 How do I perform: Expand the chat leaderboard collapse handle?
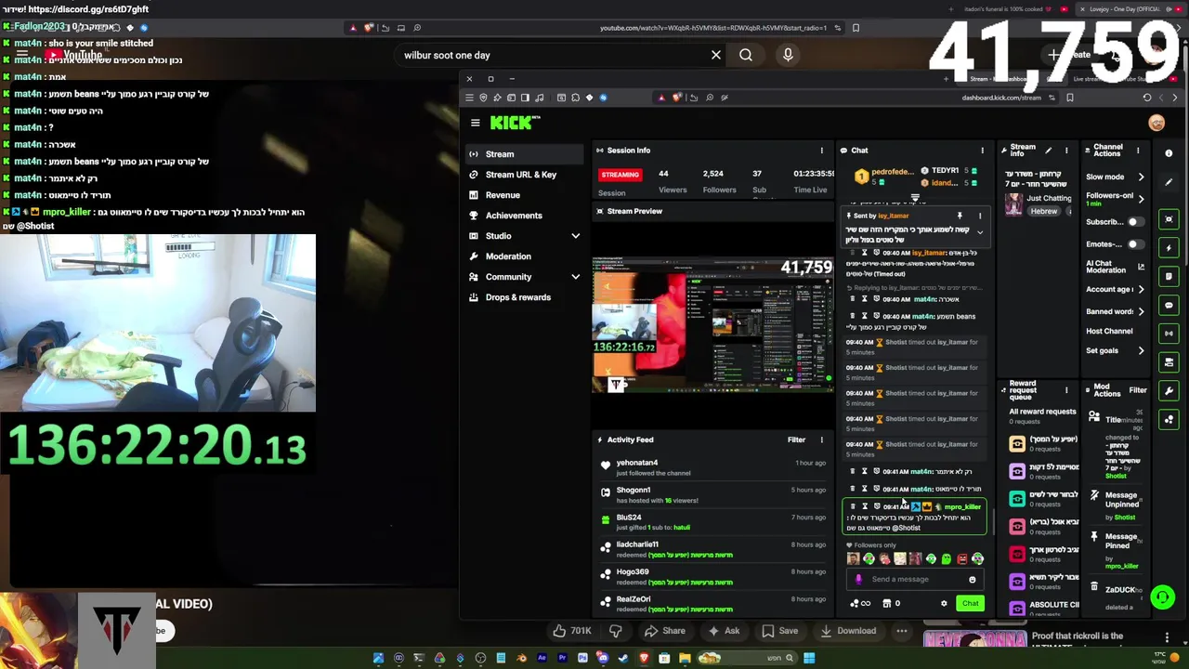[x=915, y=198]
